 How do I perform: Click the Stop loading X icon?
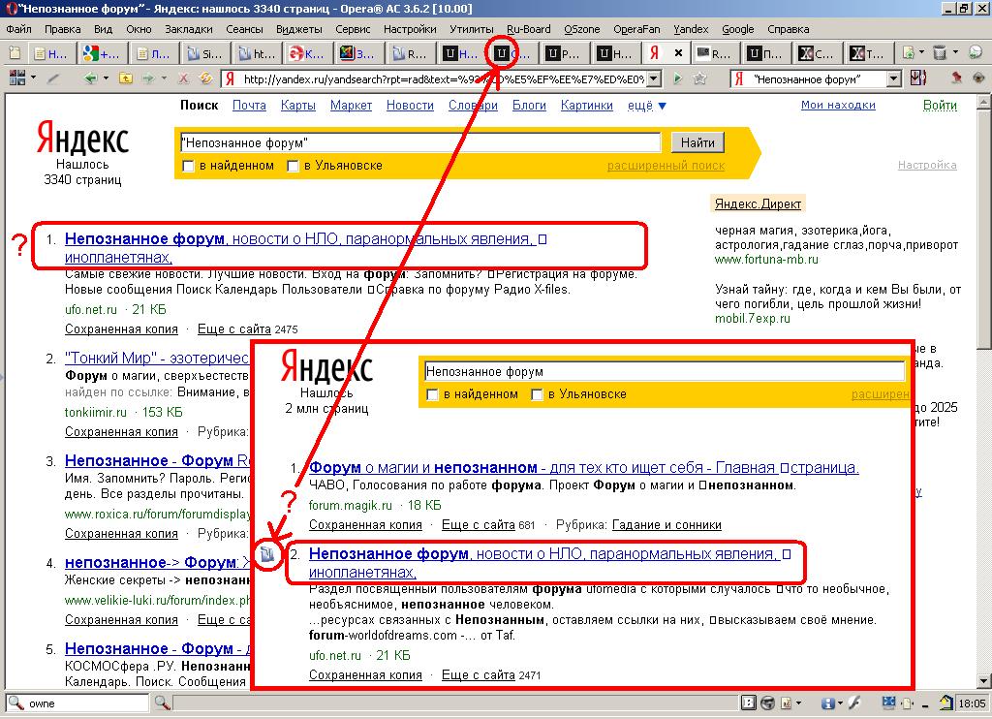pyautogui.click(x=183, y=78)
